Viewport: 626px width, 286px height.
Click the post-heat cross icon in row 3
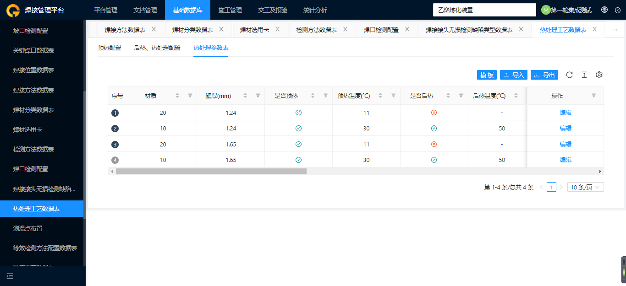[x=434, y=144]
